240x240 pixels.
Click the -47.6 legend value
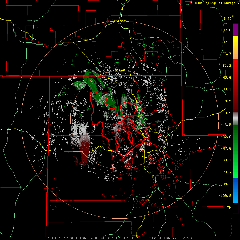pos(226,149)
